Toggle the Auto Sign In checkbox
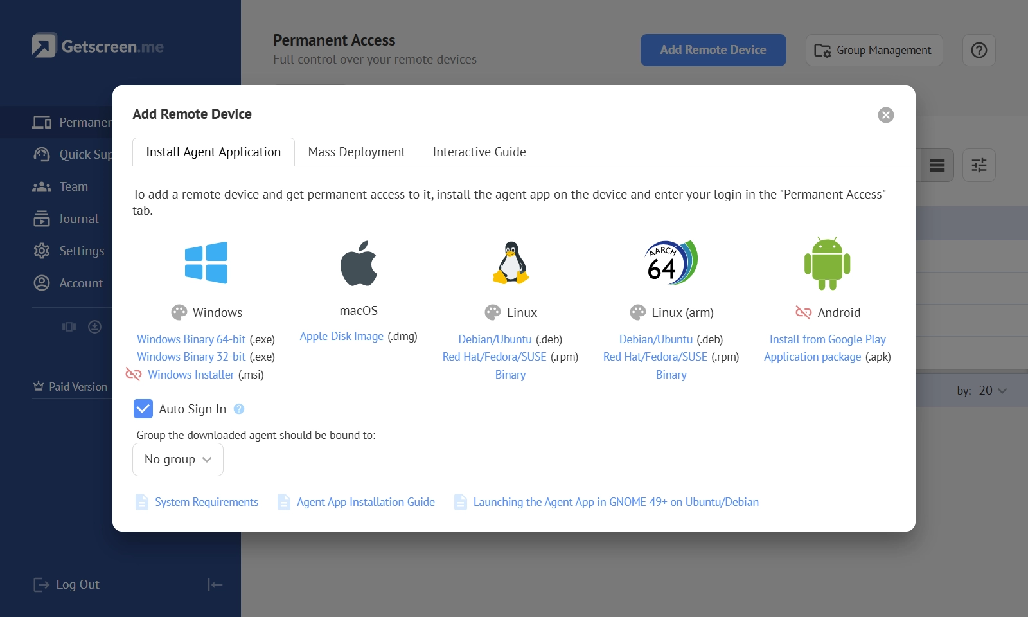 (x=143, y=409)
